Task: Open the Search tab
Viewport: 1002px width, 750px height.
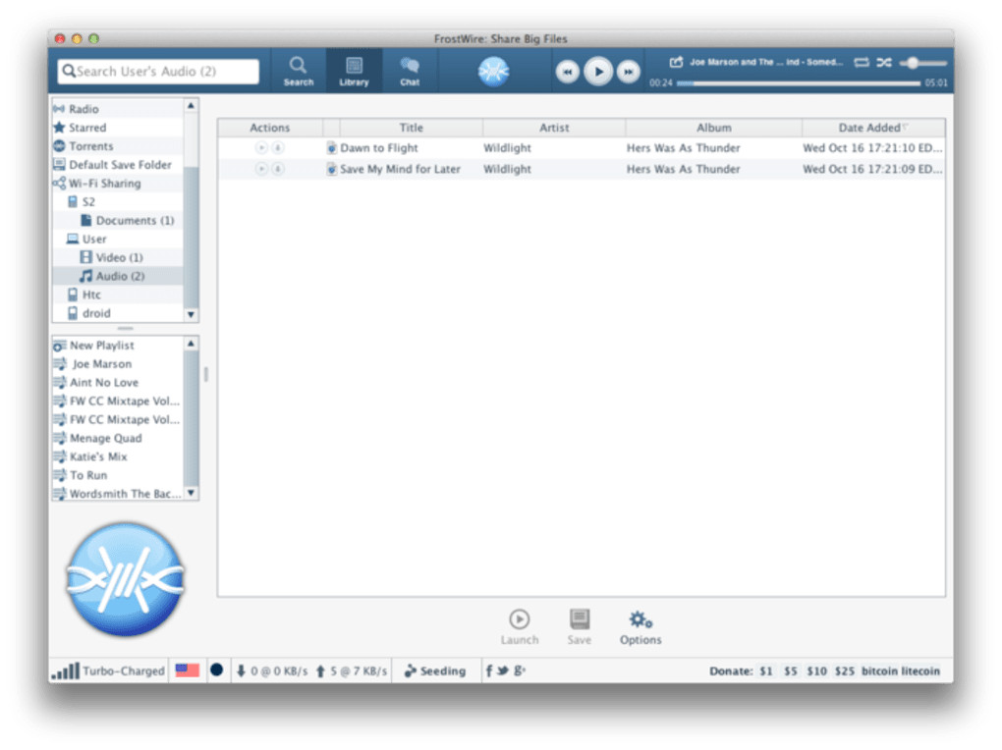Action: click(298, 71)
